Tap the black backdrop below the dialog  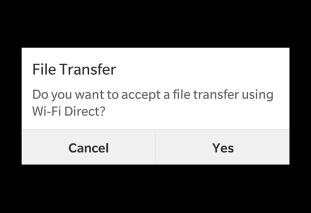click(x=155, y=189)
